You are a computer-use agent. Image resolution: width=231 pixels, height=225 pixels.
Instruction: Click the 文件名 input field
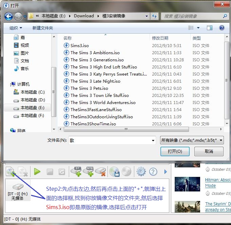110,140
